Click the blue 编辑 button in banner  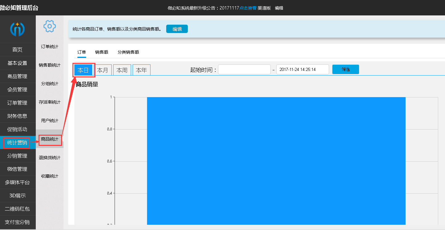[177, 29]
